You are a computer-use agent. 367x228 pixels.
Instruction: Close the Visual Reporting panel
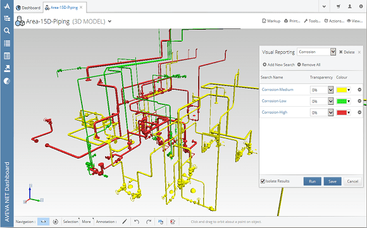click(x=359, y=52)
